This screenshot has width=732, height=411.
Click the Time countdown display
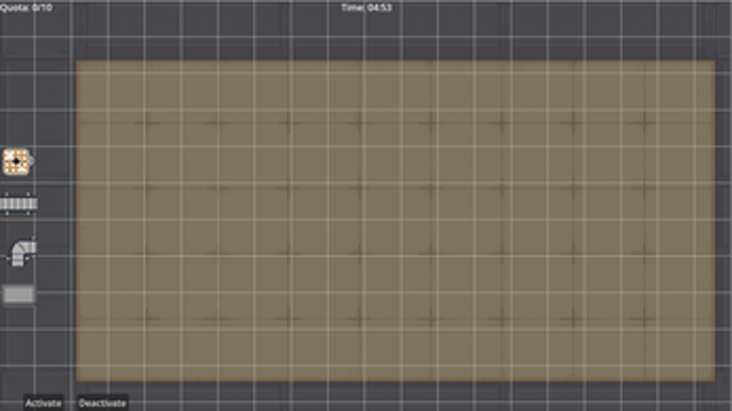366,8
